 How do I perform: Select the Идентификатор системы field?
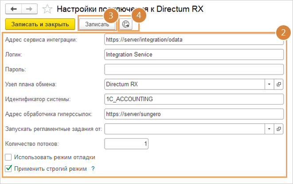pos(193,99)
